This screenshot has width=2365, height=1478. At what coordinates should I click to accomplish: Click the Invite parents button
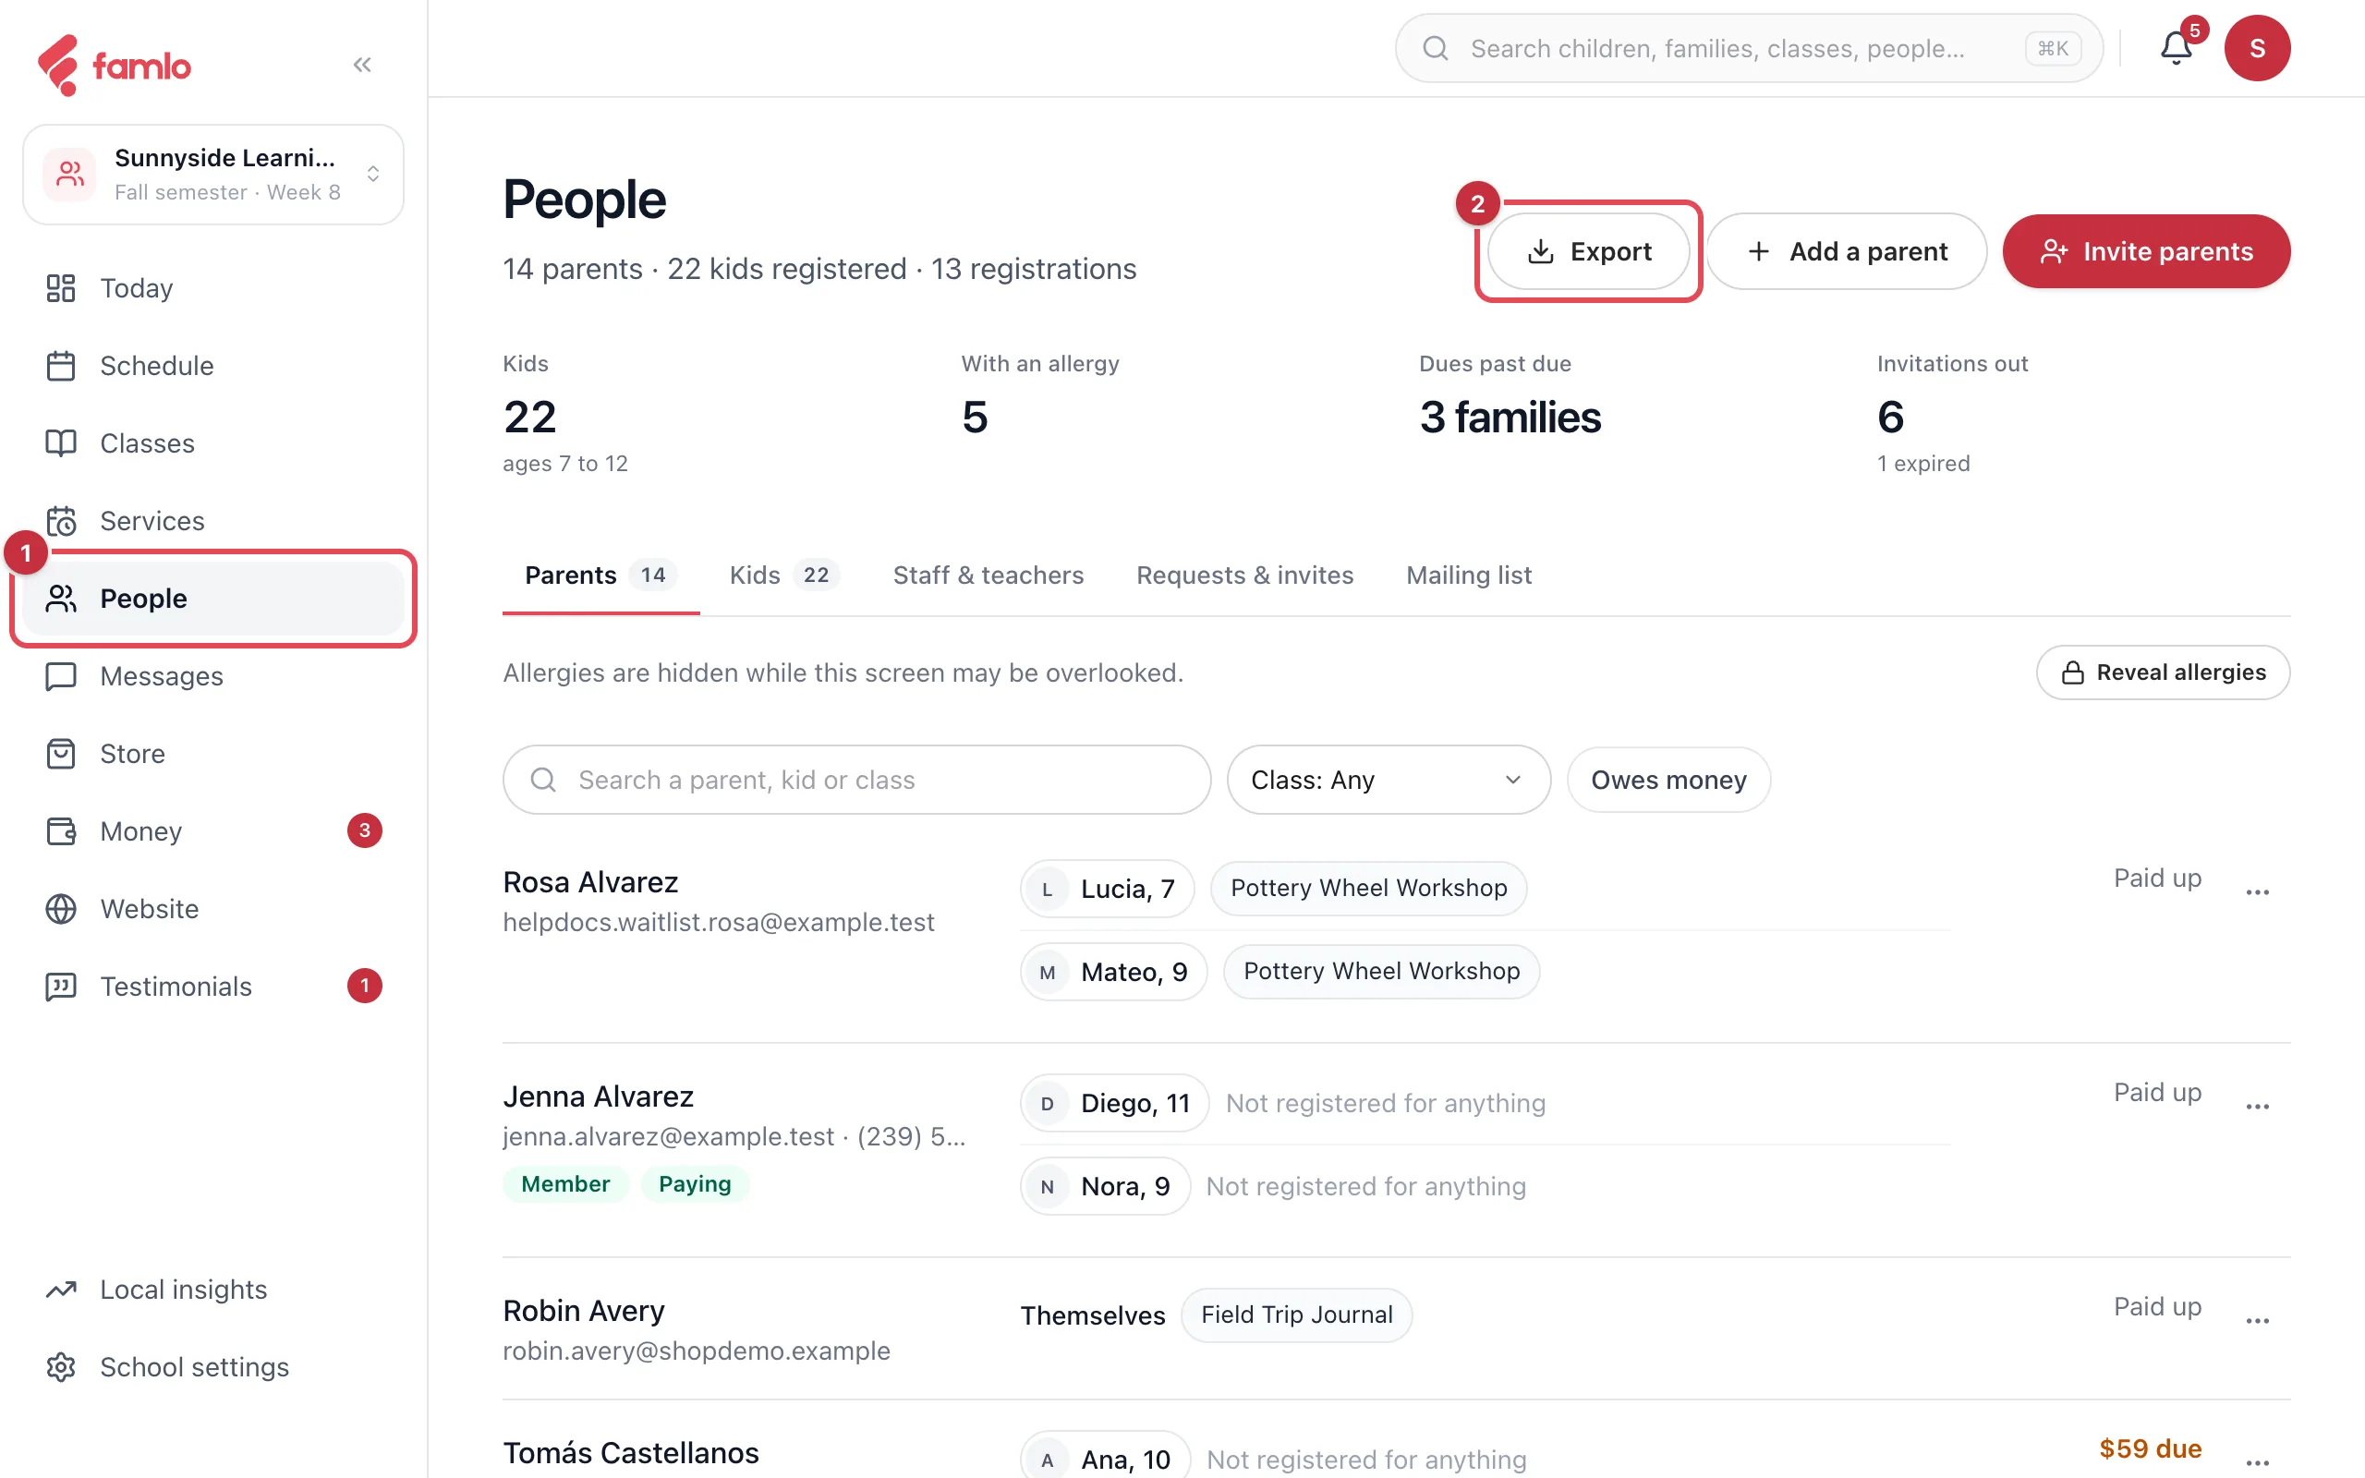pos(2145,251)
